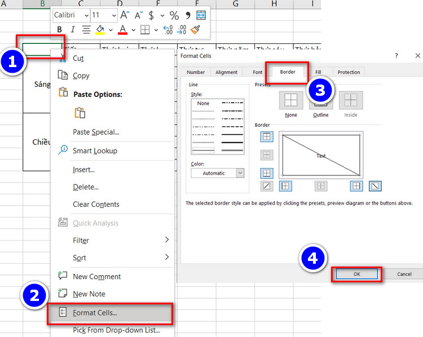Switch to the Fill tab
Screen dimensions: 423x337
(318, 72)
